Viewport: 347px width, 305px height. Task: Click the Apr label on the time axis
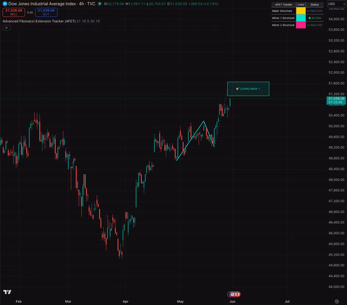(x=125, y=302)
